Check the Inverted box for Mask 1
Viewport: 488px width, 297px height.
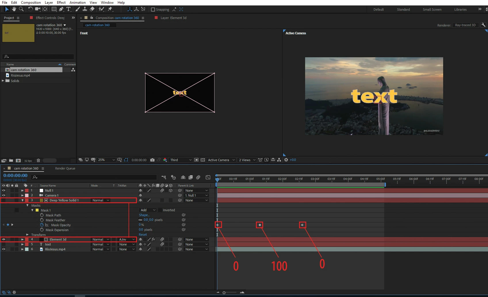[x=160, y=210]
